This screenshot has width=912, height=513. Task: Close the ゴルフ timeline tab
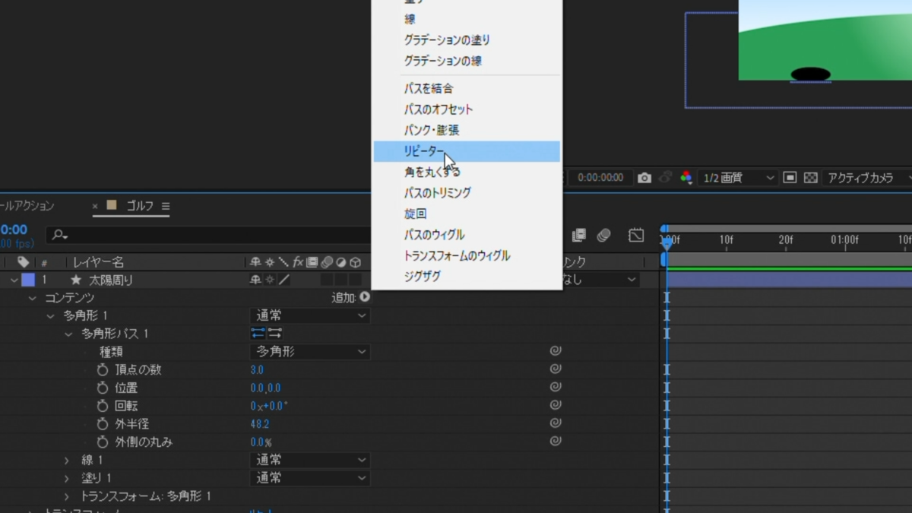(95, 206)
